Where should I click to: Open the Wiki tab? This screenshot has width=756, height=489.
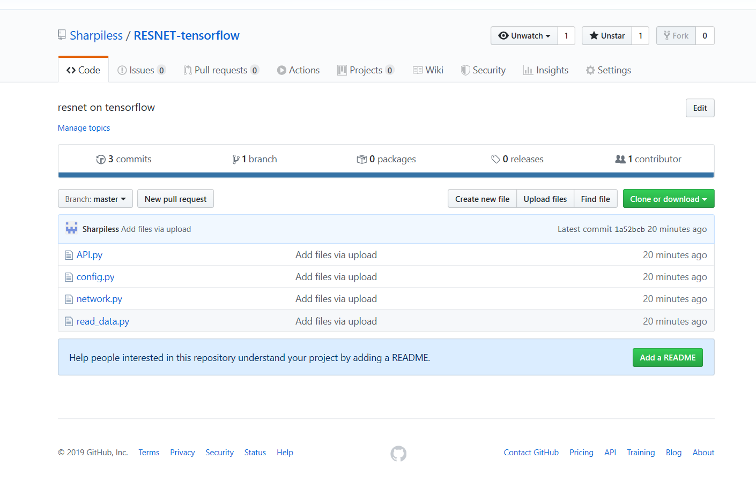pos(428,70)
